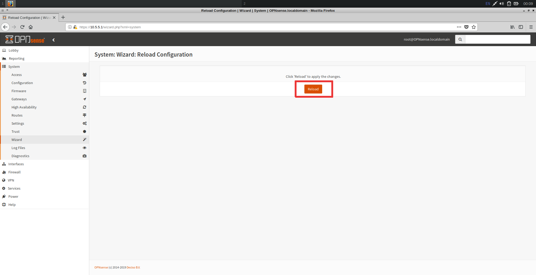Image resolution: width=536 pixels, height=275 pixels.
Task: Toggle the Firefox sidebar icon
Action: [x=521, y=27]
